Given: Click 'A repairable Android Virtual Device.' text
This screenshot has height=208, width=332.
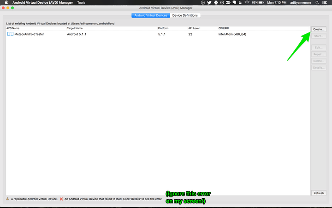Looking at the screenshot, I should [34, 199].
